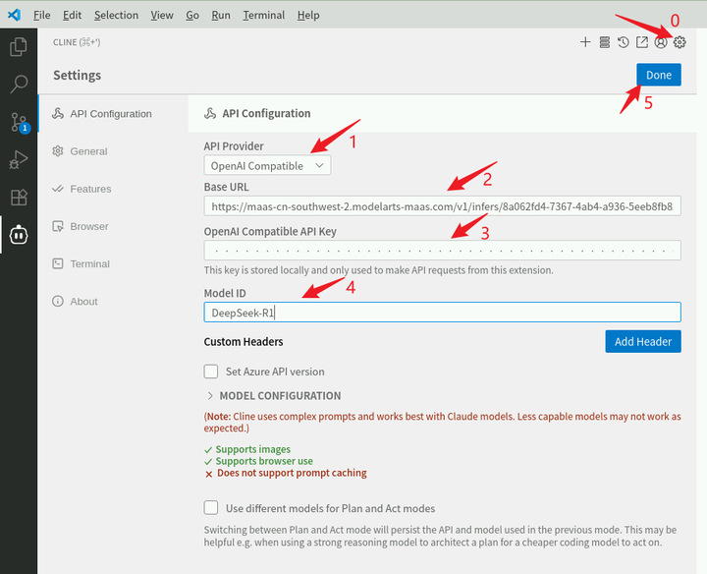
Task: Open the Selection menu
Action: tap(116, 15)
